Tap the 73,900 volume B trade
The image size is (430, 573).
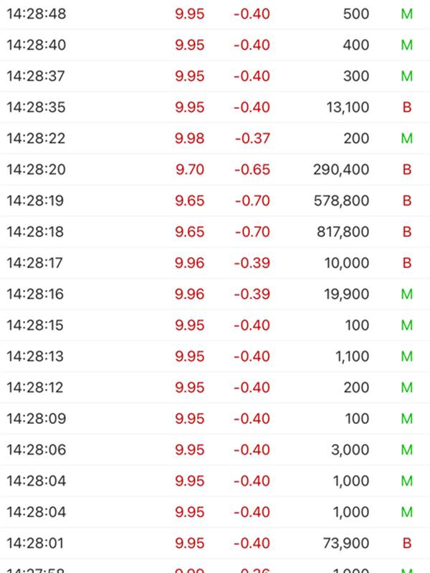pos(215,543)
